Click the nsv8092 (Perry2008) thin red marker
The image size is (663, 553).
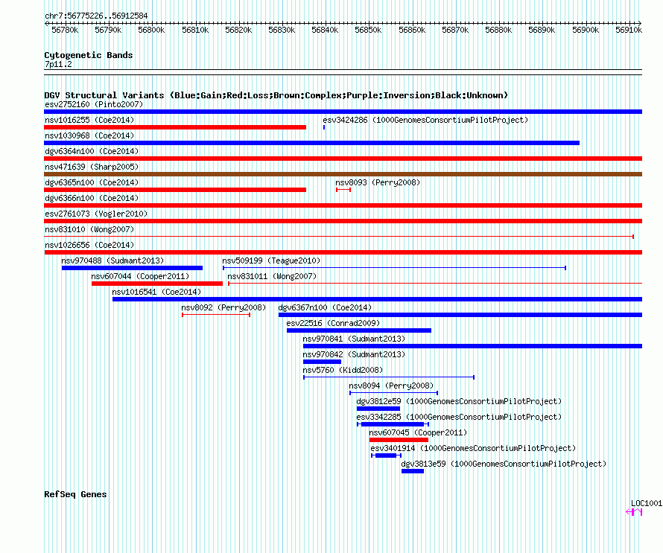click(x=216, y=315)
